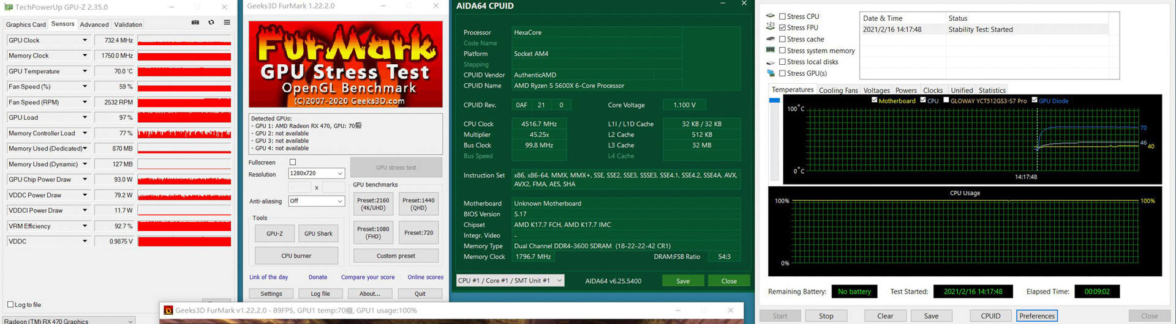Open Radeon RX 470 Graphics device dropdown

click(x=69, y=321)
